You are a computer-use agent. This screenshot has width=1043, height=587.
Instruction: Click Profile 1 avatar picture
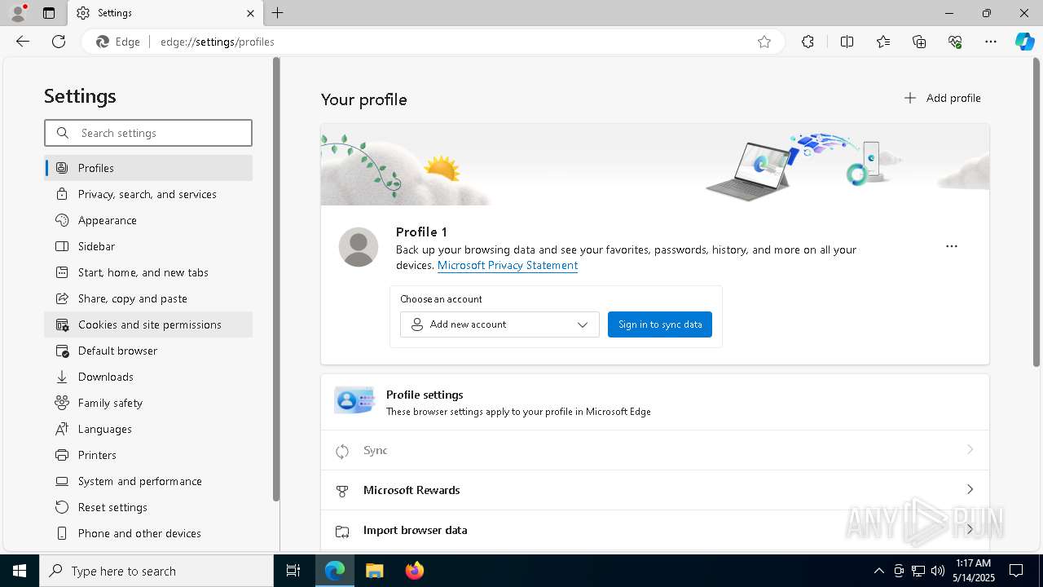pyautogui.click(x=359, y=247)
